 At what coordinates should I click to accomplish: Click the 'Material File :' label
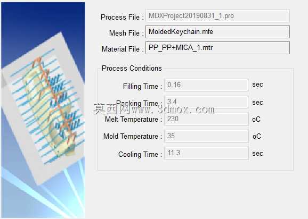[x=123, y=49]
